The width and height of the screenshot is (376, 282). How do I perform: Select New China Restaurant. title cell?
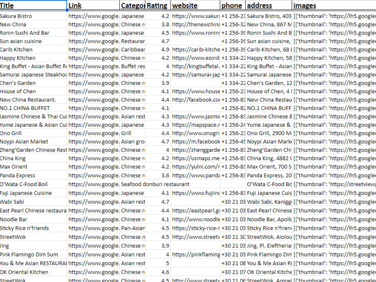[x=33, y=100]
